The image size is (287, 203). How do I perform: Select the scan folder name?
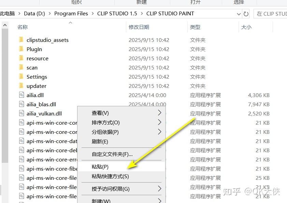[x=32, y=68]
